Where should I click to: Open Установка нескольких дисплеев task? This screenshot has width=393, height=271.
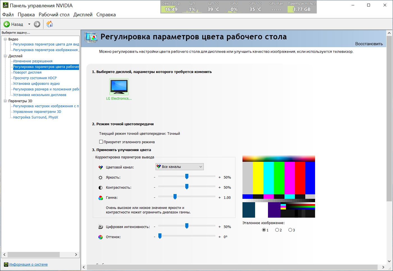pos(40,95)
